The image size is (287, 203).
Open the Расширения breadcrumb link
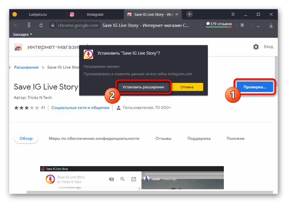pyautogui.click(x=26, y=67)
